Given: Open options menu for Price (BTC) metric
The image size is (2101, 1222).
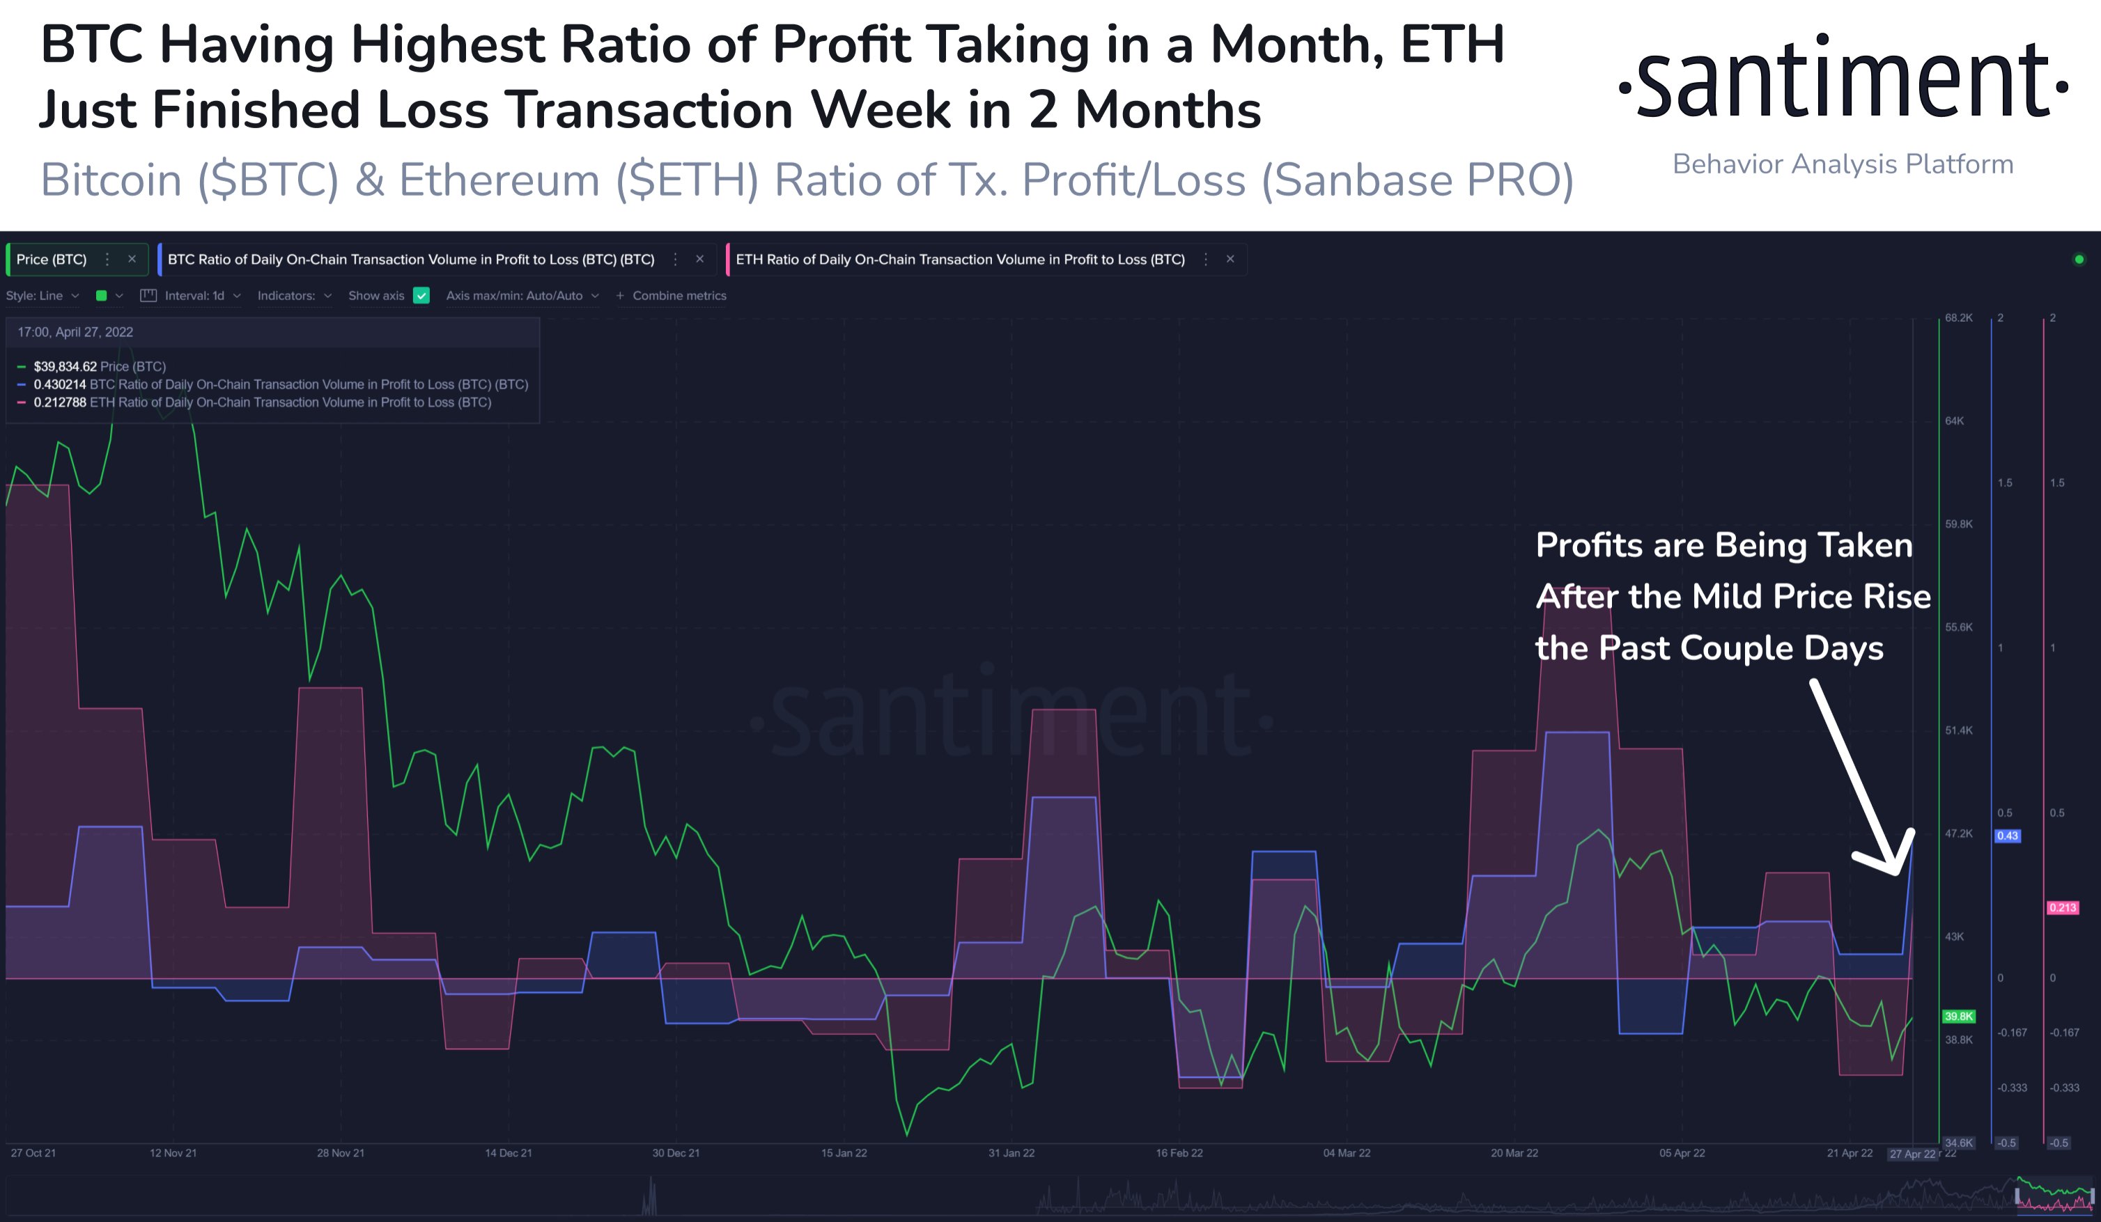Looking at the screenshot, I should (107, 259).
